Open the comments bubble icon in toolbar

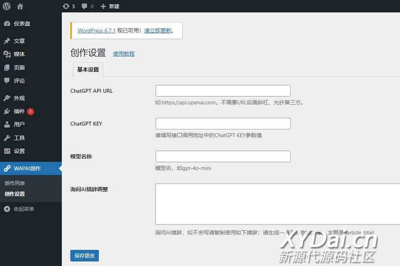click(x=84, y=7)
